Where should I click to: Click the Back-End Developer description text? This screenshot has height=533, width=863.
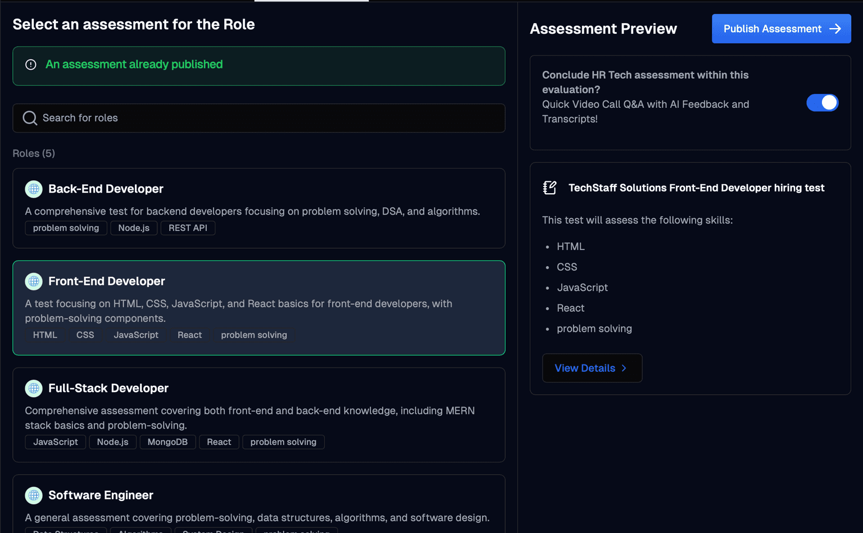[252, 211]
